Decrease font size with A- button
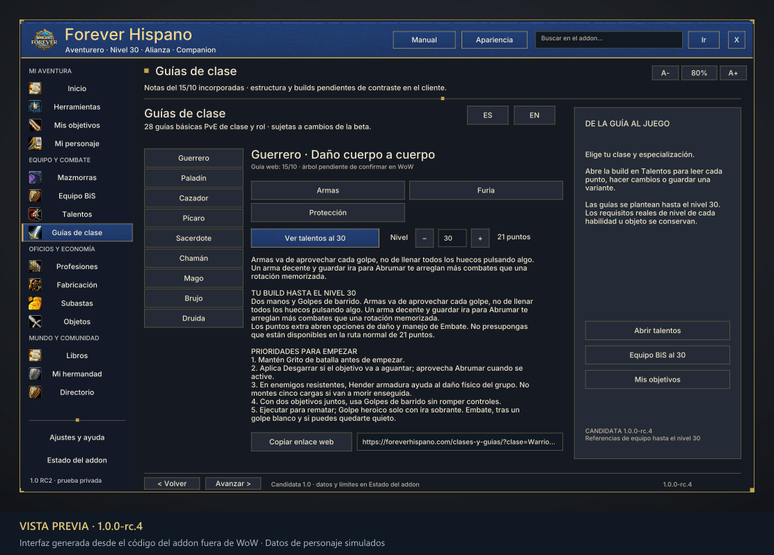774x555 pixels. coord(665,73)
